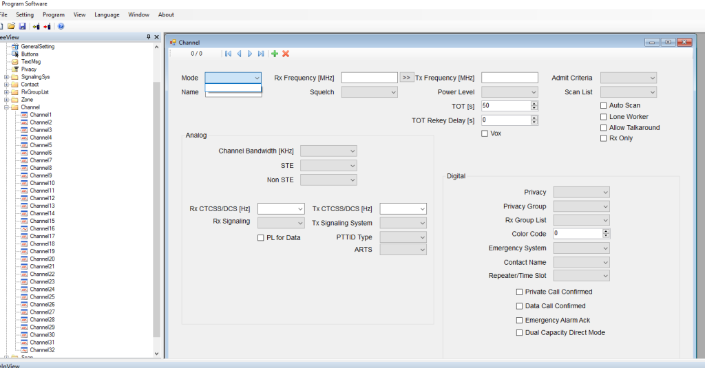This screenshot has width=705, height=368.
Task: Go to next channel record arrow
Action: pos(250,54)
